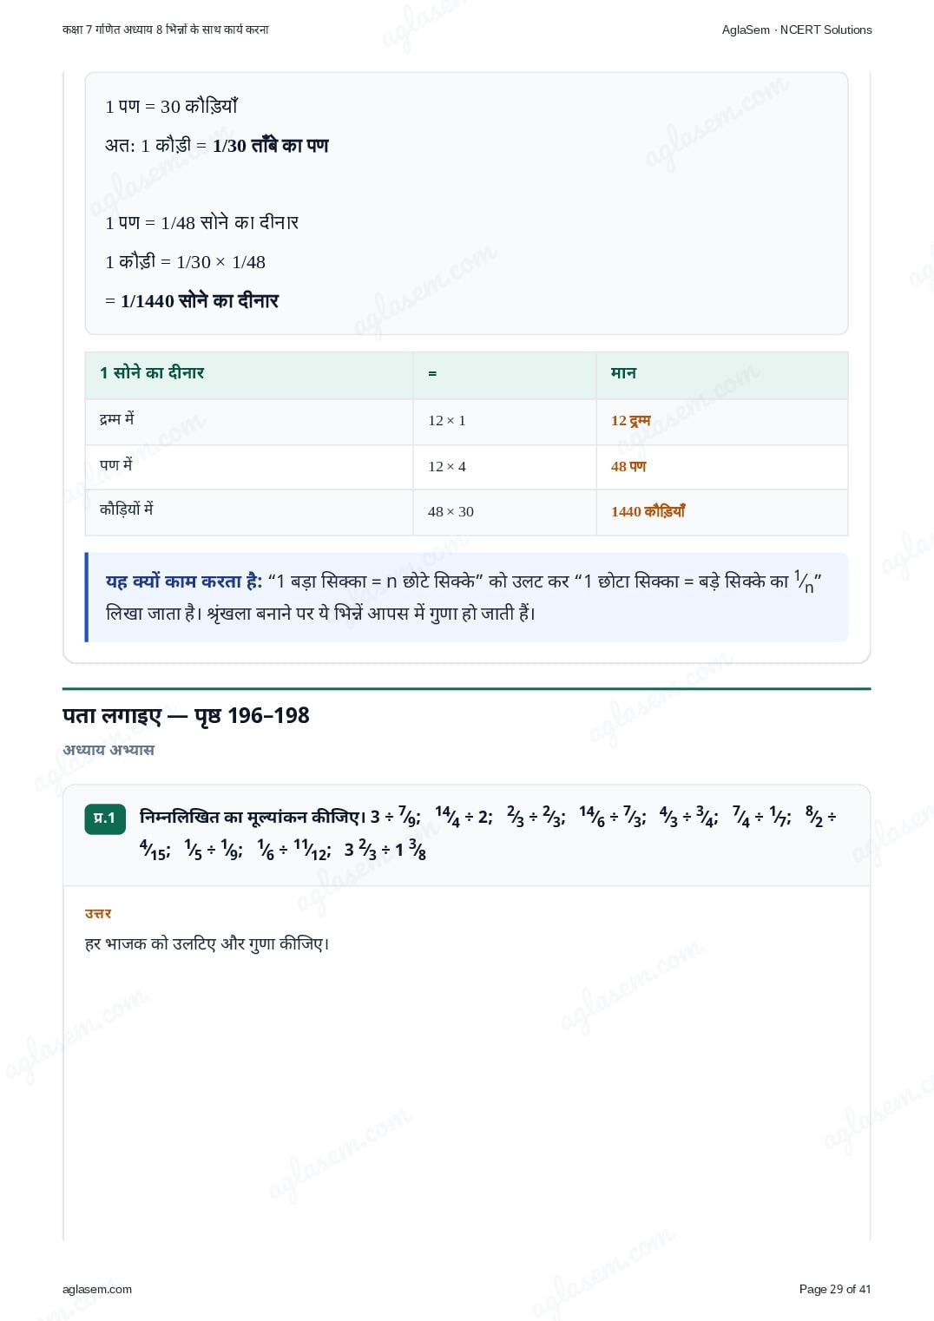
Task: Click the 12 द्रम्म value cell
Action: point(631,420)
